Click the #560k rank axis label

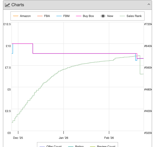pyautogui.click(x=148, y=68)
